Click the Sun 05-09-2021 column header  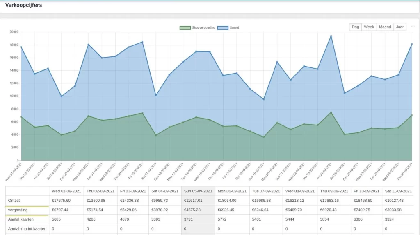click(198, 191)
